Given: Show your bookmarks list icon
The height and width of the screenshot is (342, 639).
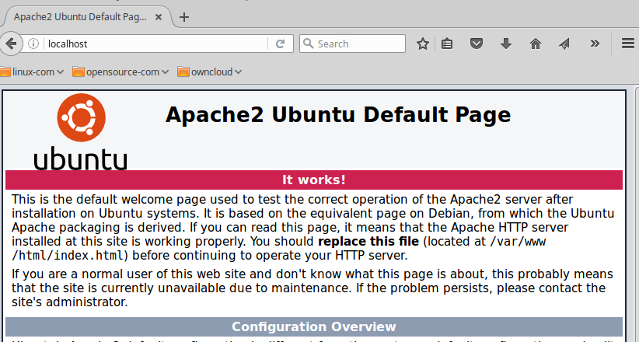Looking at the screenshot, I should coord(448,44).
